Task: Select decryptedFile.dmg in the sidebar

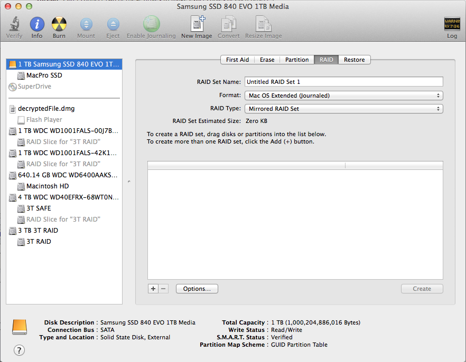Action: click(46, 109)
